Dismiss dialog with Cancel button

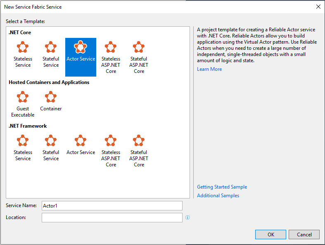click(x=304, y=234)
